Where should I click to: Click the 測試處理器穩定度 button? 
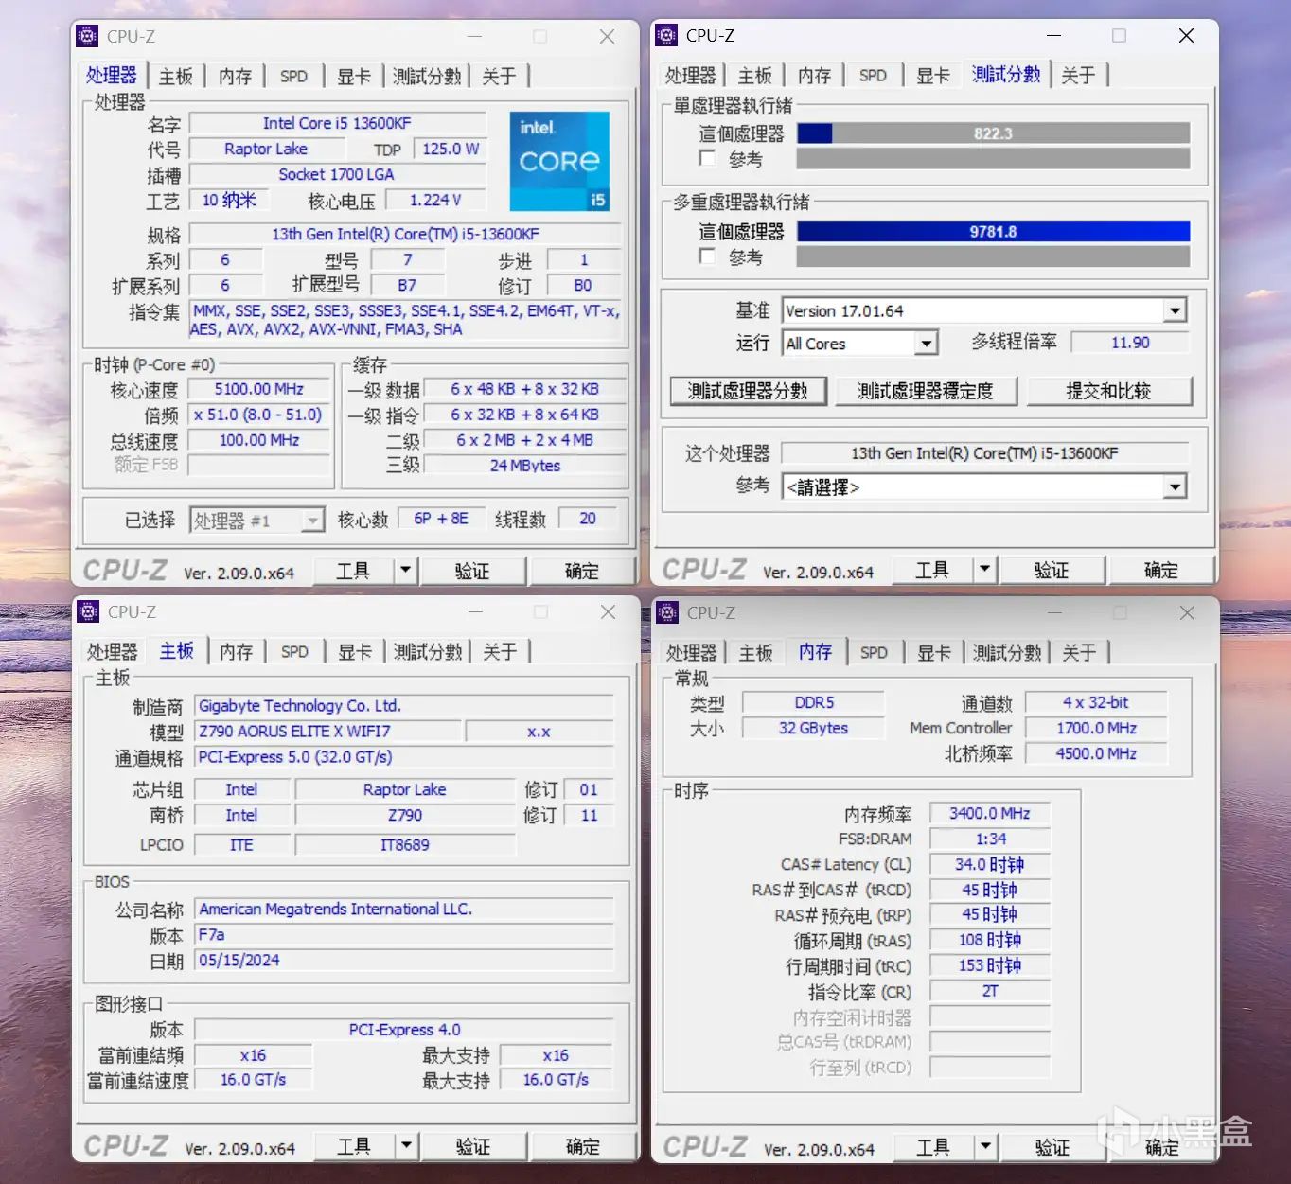926,391
